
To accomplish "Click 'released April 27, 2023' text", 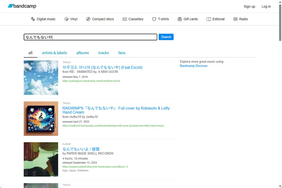I will (76, 121).
